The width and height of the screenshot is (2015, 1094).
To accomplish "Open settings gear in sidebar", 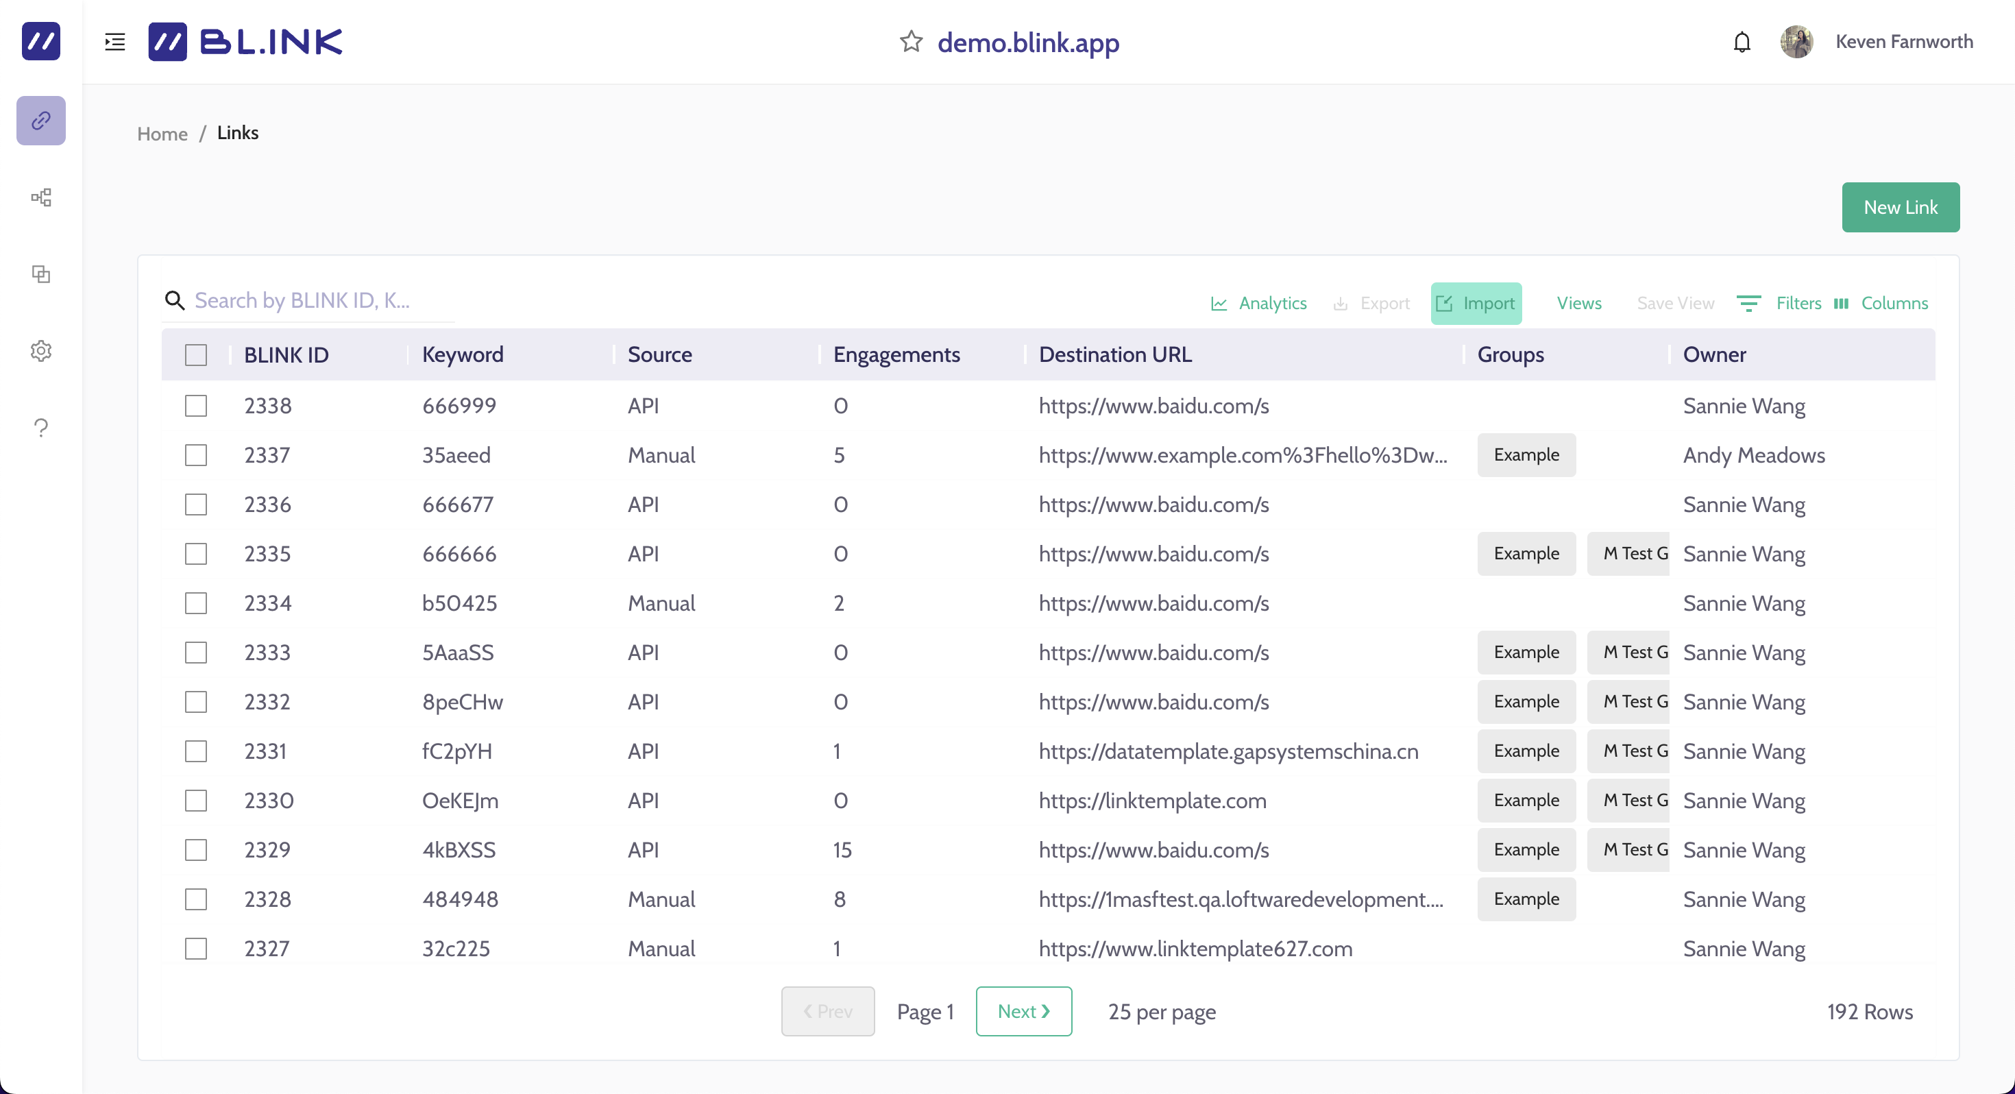I will (40, 350).
